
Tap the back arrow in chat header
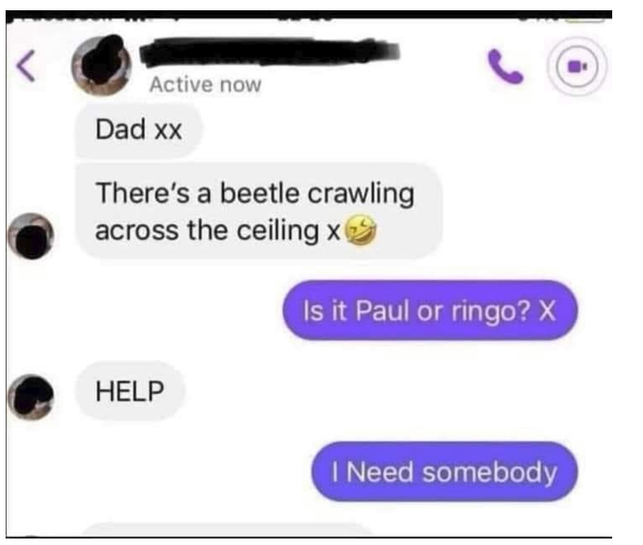[26, 66]
